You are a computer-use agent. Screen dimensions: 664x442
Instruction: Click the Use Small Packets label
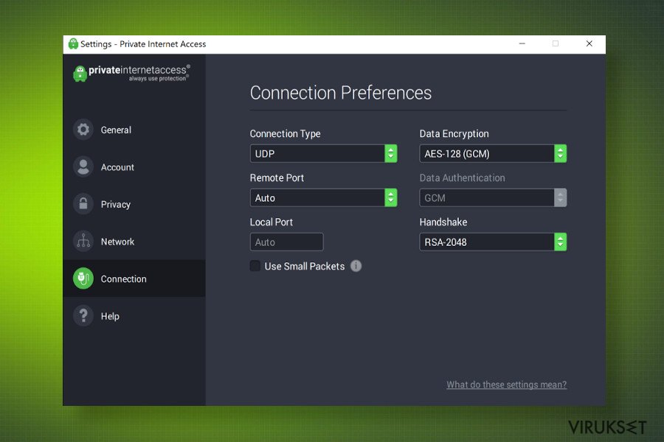[x=305, y=266]
